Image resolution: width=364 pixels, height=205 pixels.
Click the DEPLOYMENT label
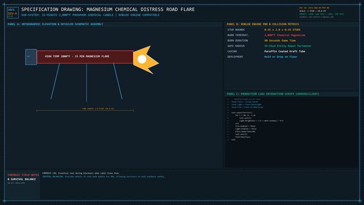coord(235,57)
